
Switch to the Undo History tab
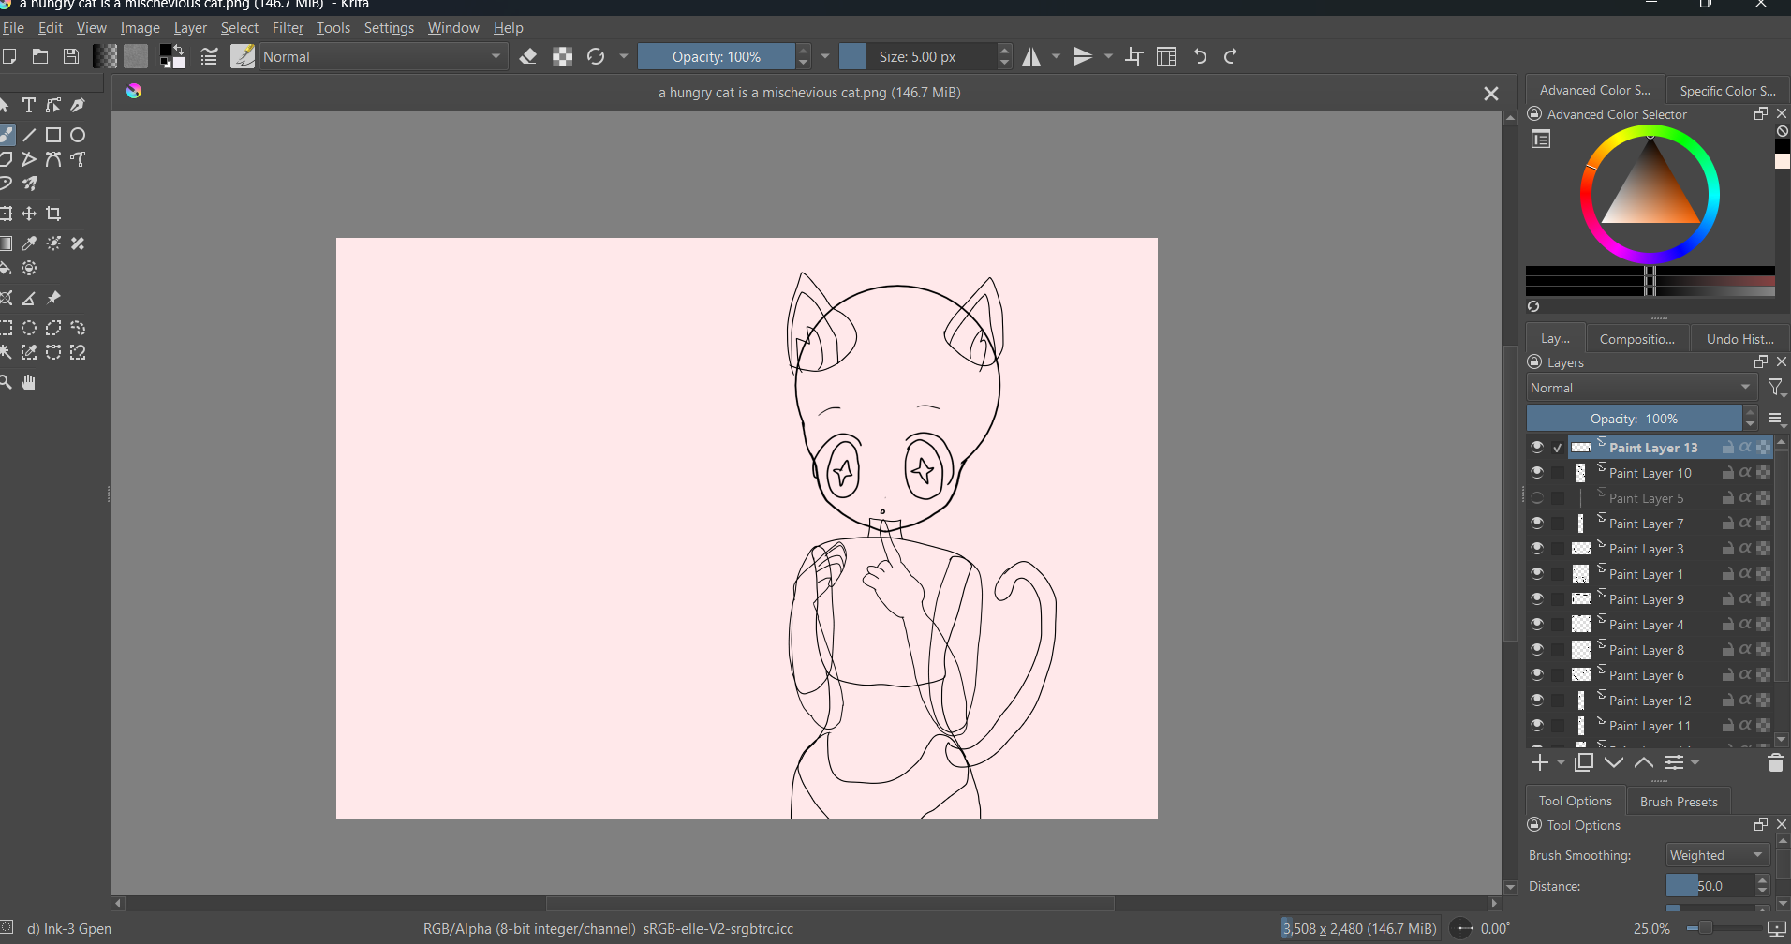(x=1739, y=338)
